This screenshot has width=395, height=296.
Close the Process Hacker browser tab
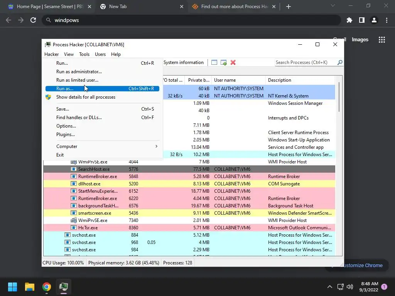tap(274, 7)
